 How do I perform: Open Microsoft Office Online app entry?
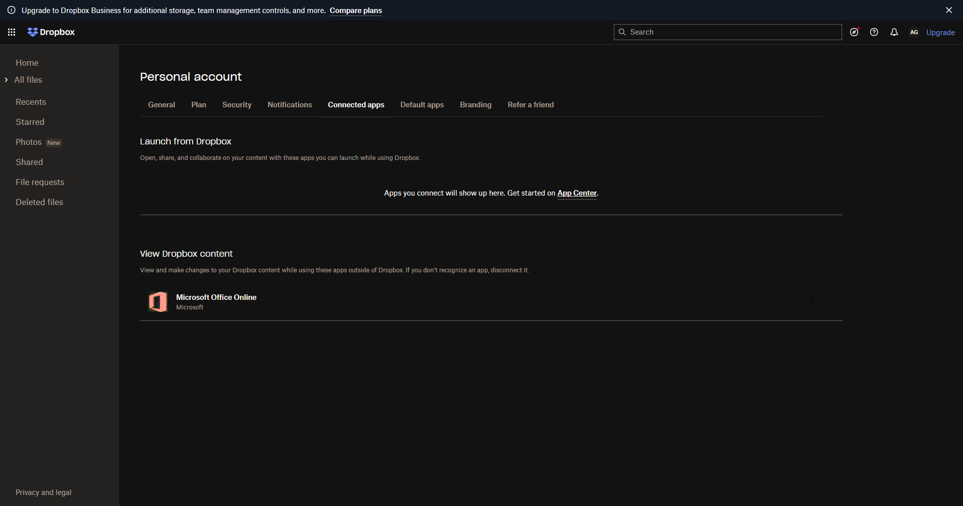coord(491,302)
